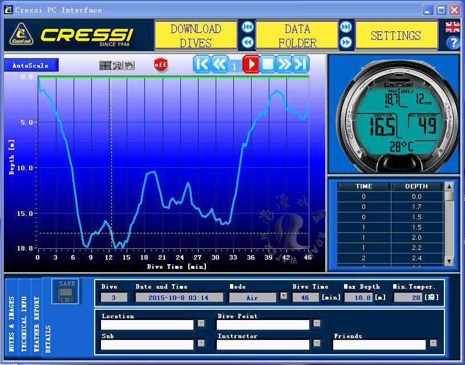The height and width of the screenshot is (365, 465).
Task: Change language via UK flag icon
Action: pyautogui.click(x=452, y=27)
